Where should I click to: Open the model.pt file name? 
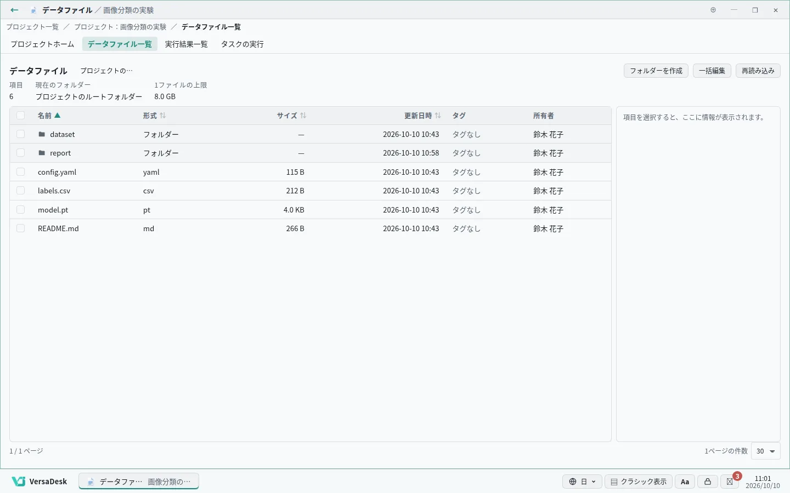(53, 210)
